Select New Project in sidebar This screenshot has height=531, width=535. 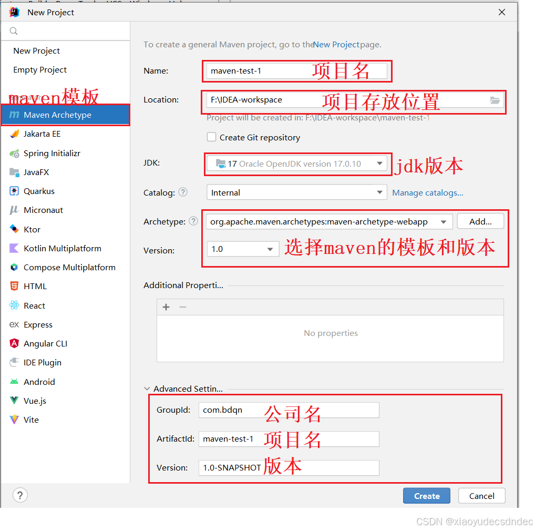tap(36, 51)
